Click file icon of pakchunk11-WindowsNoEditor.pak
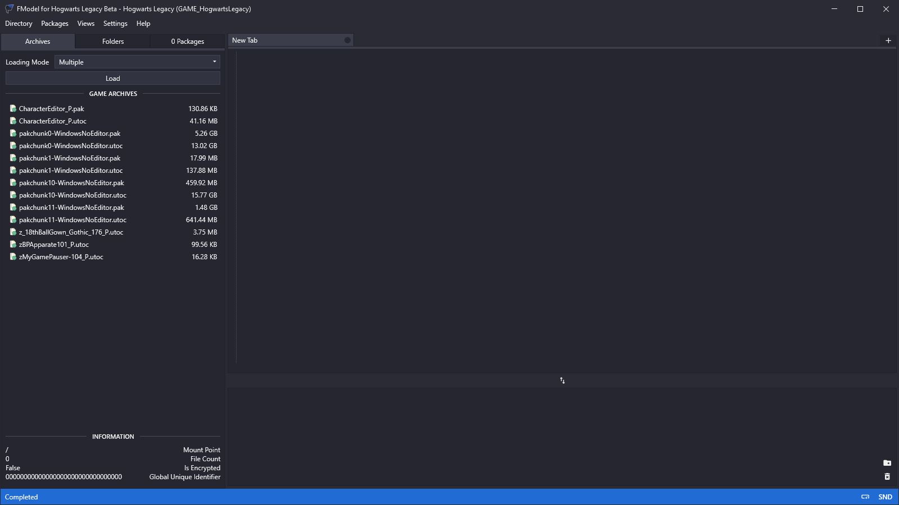 point(13,207)
